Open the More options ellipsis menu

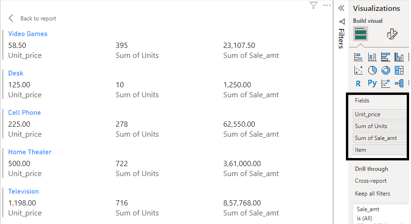pos(326,5)
